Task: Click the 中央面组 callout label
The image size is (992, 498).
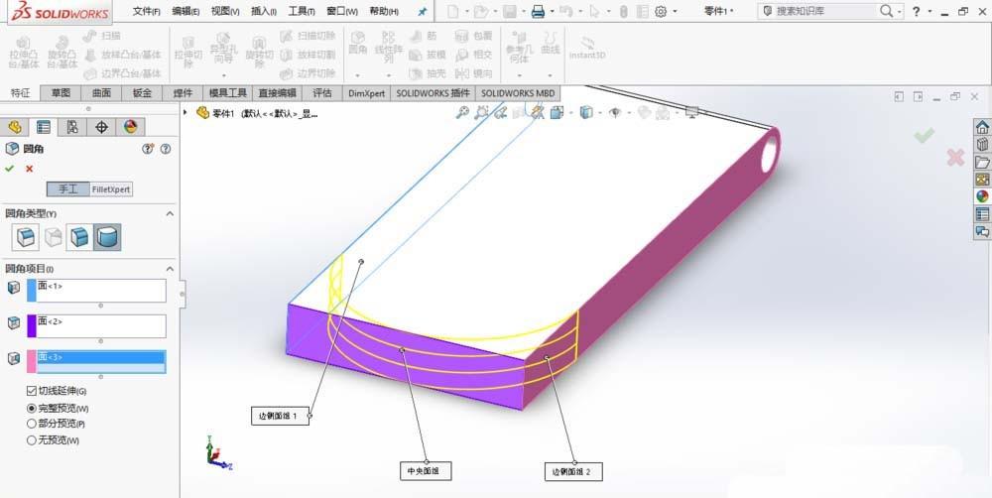Action: 426,471
